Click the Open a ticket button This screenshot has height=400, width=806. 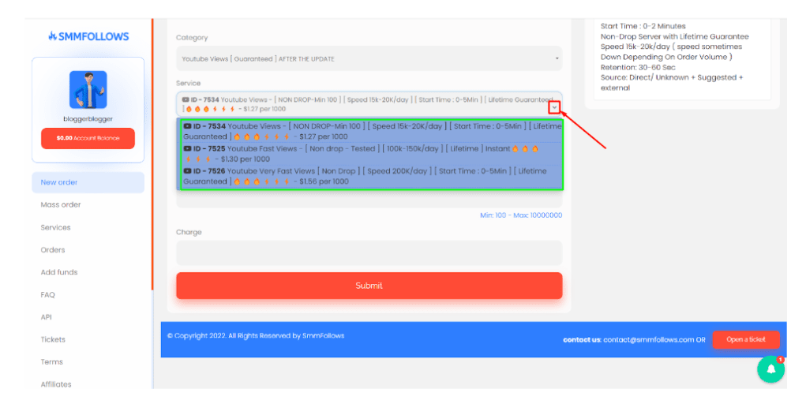746,339
